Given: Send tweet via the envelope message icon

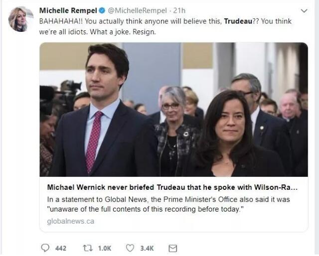Looking at the screenshot, I should tap(173, 248).
